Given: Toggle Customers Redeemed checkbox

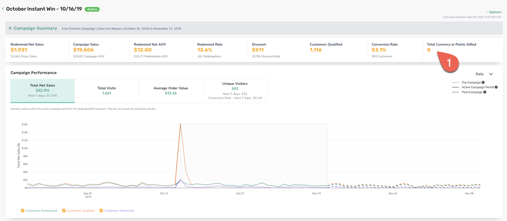Looking at the screenshot, I should 102,211.
